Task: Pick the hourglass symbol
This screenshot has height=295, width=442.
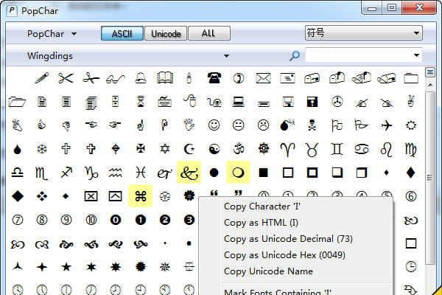Action: [141, 102]
